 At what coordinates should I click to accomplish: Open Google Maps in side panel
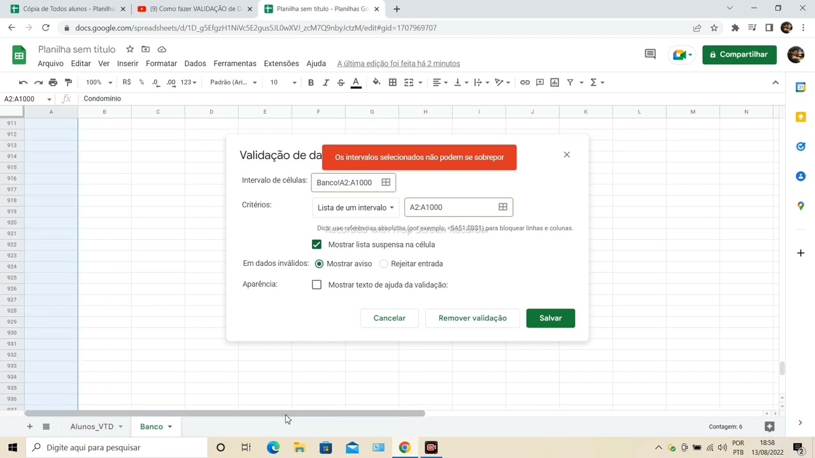801,205
